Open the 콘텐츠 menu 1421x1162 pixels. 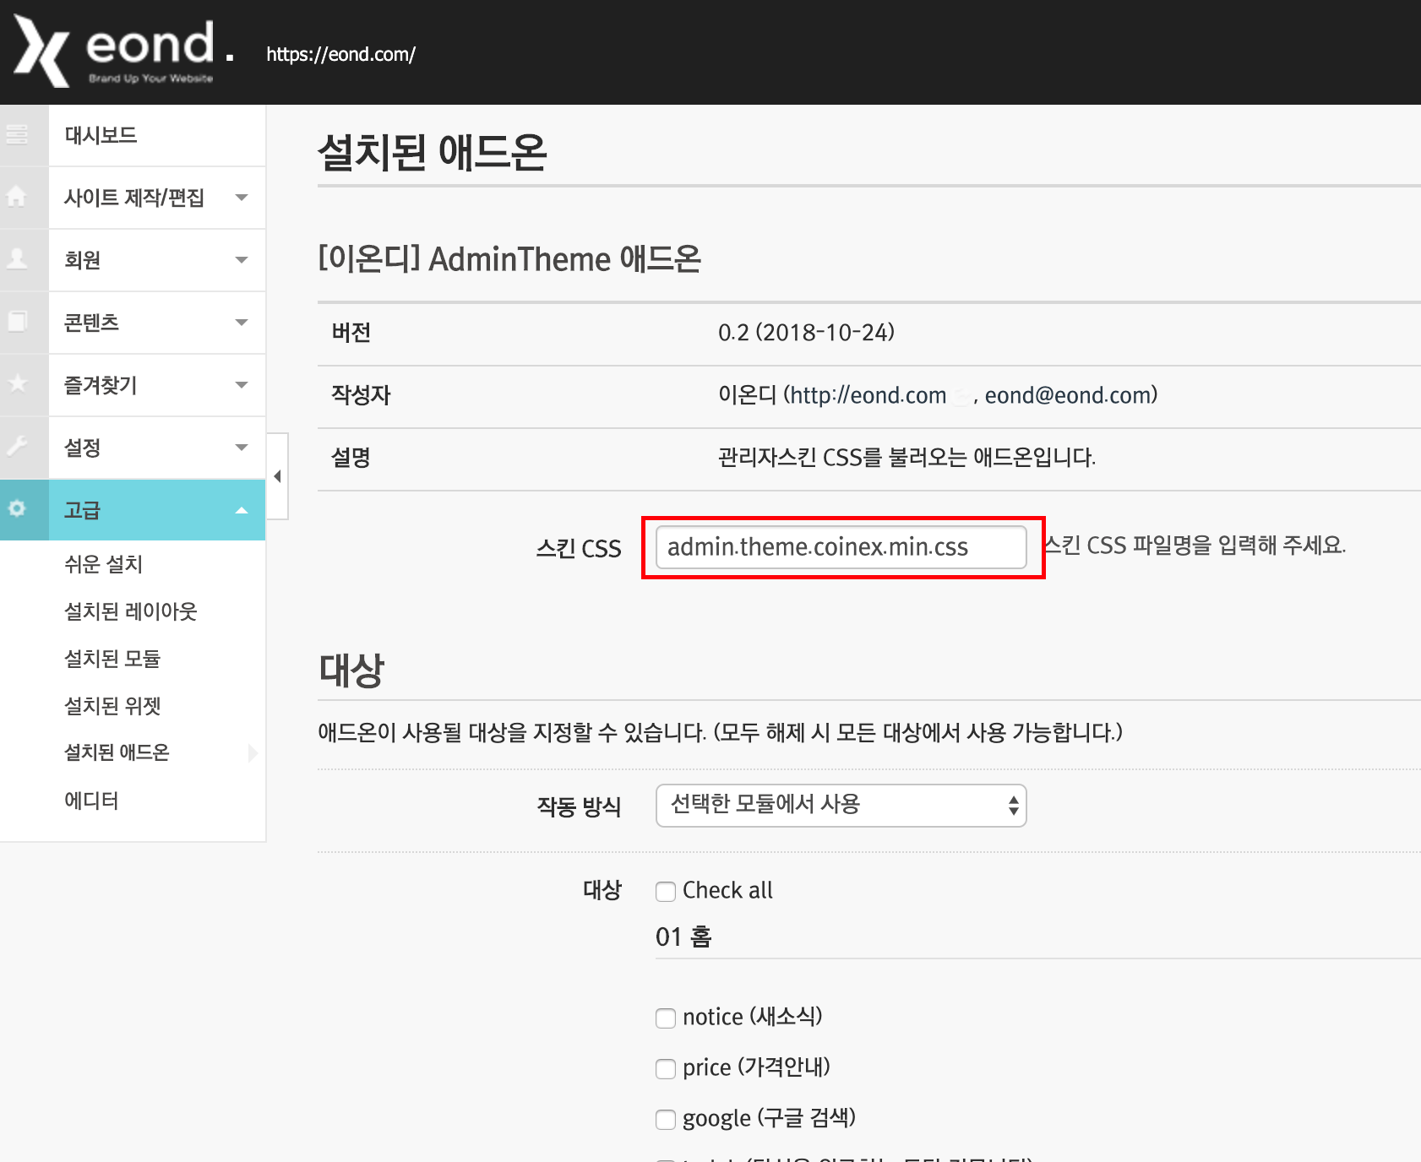coord(91,323)
